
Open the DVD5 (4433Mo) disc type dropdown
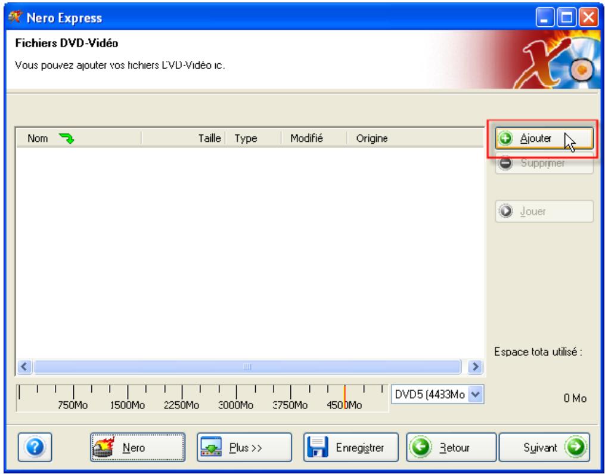438,395
